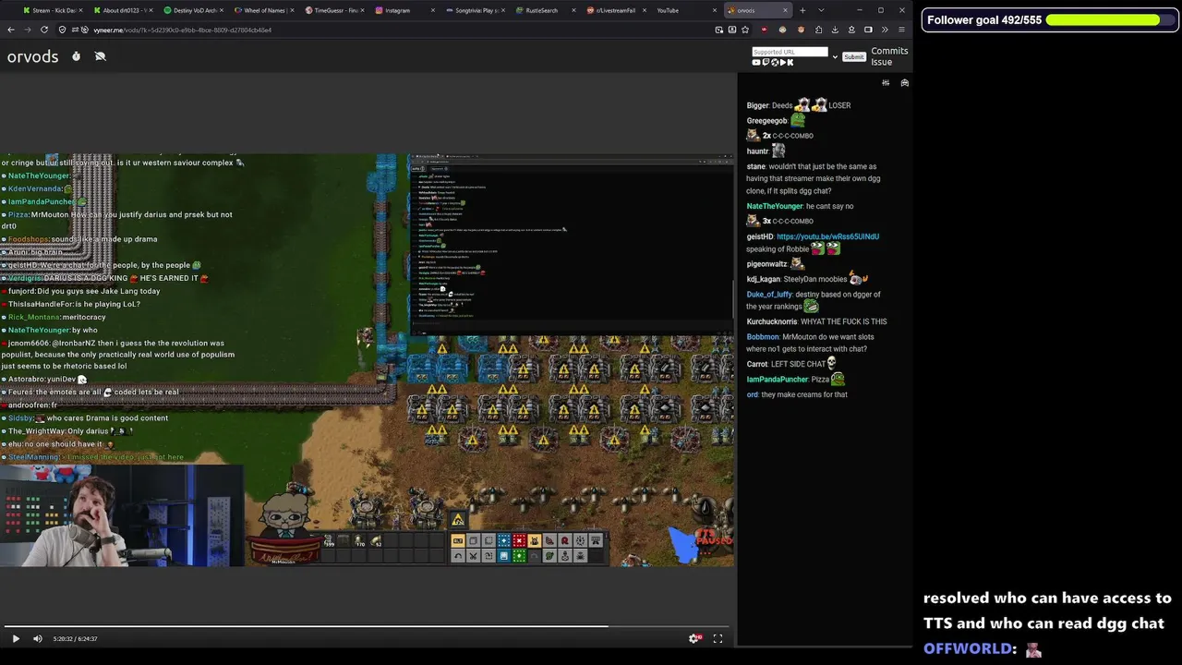Click the pigeonwaltz chat username
1182x665 pixels.
[766, 264]
